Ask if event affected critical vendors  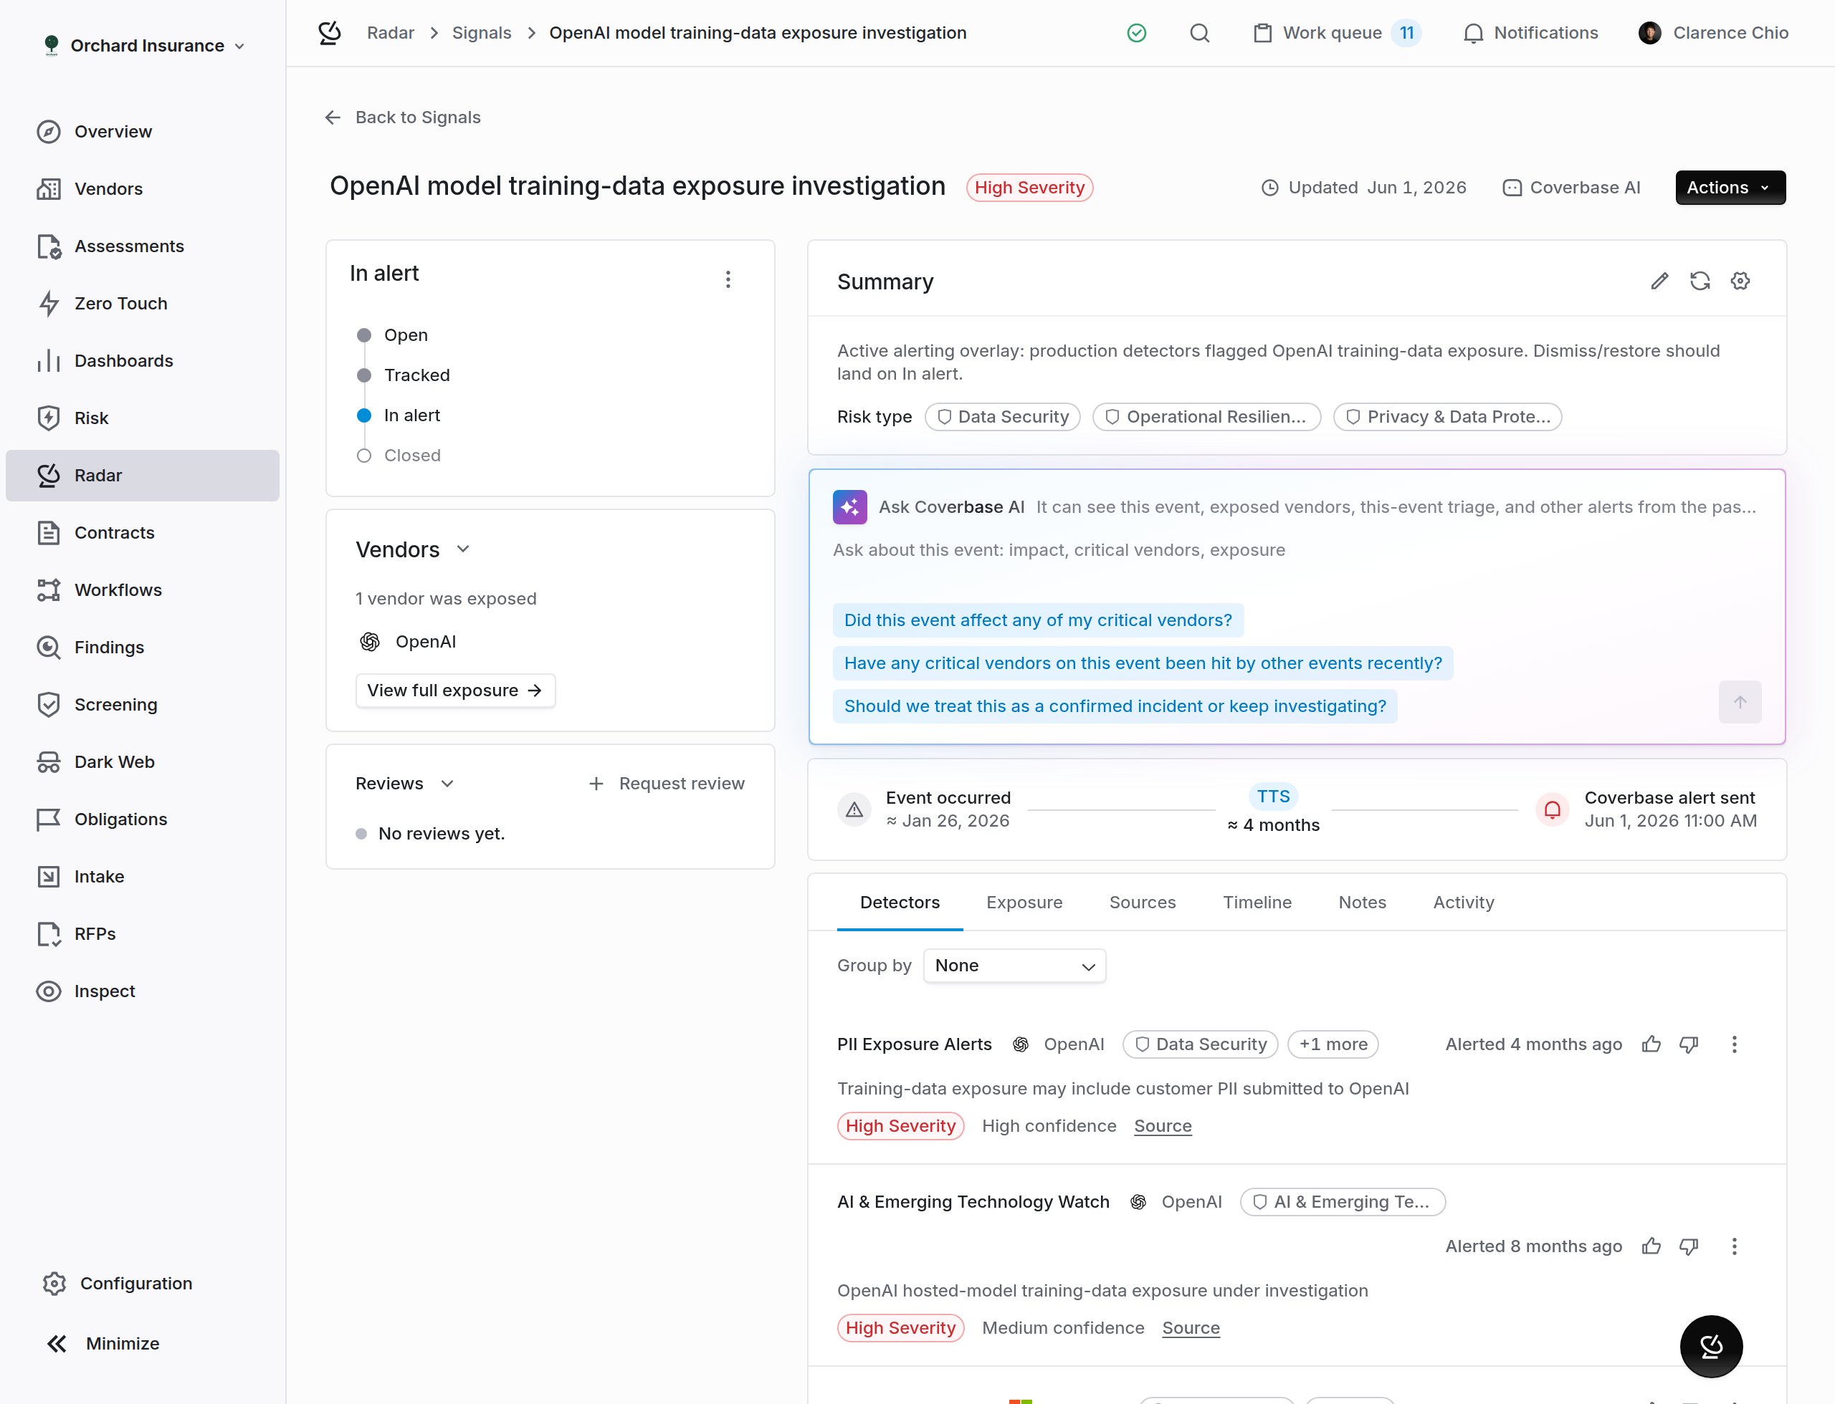click(1038, 620)
